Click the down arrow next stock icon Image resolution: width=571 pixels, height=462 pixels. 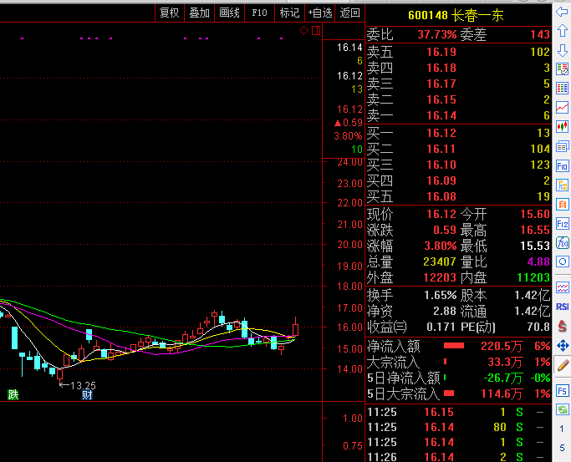coord(563,50)
